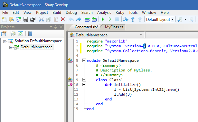The image size is (198, 122).
Task: Click the members combo box beside DefaultNamespace
Action: pyautogui.click(x=172, y=35)
